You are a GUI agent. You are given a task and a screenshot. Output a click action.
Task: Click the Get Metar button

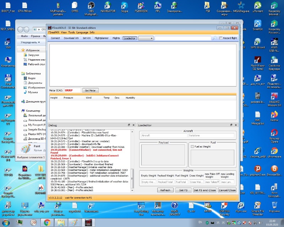[91, 90]
